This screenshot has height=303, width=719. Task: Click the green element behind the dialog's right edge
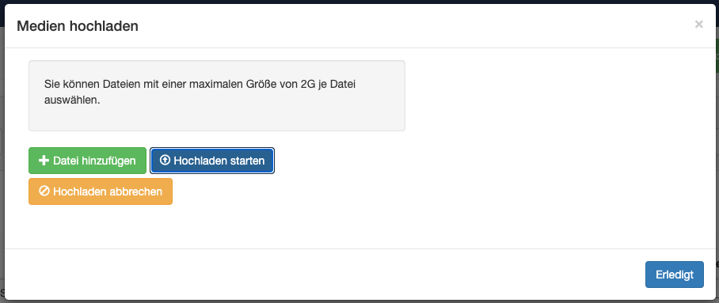tap(717, 55)
